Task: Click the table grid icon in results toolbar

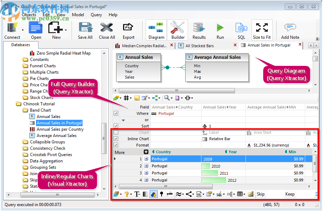Action: tap(240, 194)
